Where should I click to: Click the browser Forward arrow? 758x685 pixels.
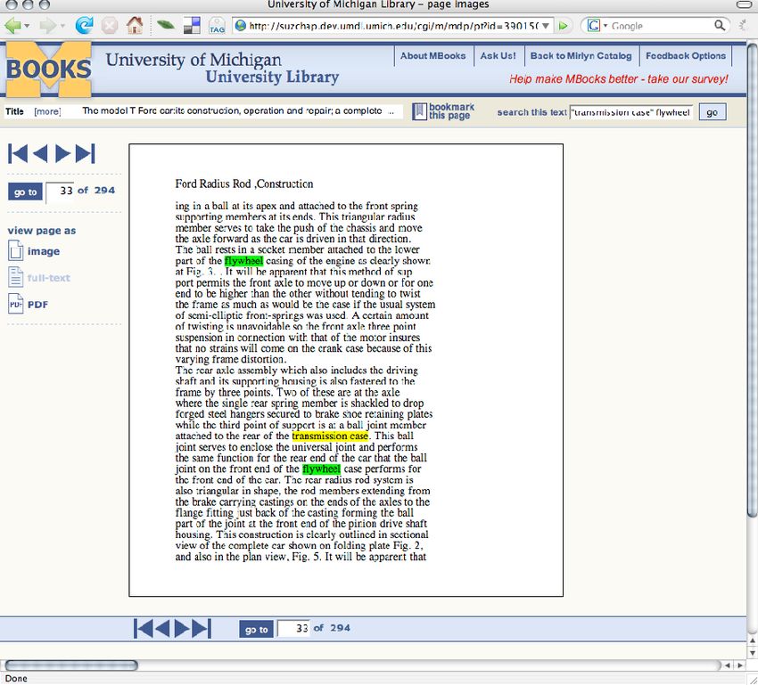(47, 25)
